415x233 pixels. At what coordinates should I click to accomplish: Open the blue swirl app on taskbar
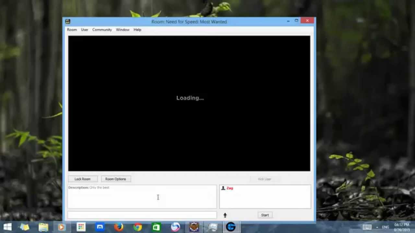coord(175,227)
